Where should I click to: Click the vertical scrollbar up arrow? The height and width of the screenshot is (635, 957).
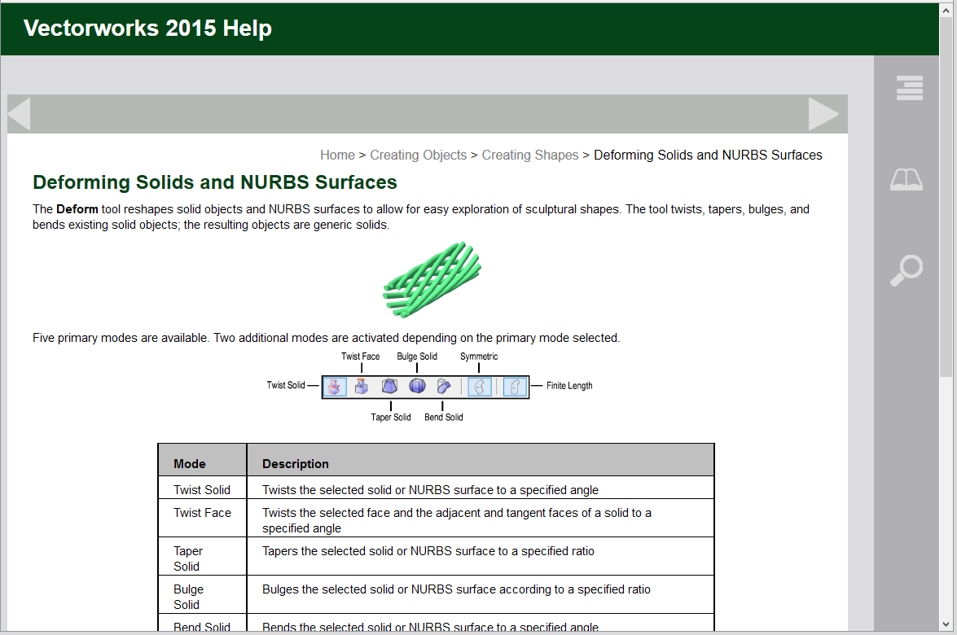[x=946, y=11]
